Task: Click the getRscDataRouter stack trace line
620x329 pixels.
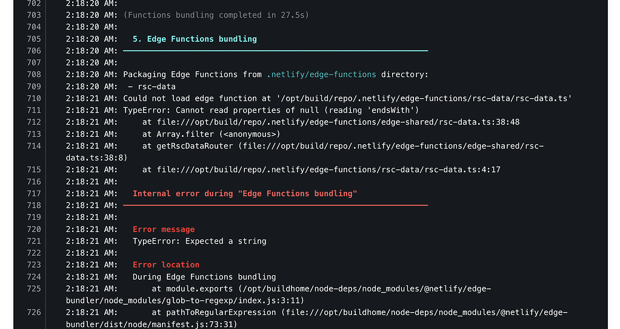Action: click(304, 152)
